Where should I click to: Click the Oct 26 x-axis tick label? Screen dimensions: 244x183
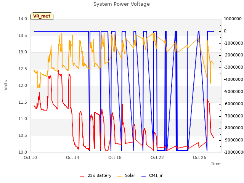(199, 157)
